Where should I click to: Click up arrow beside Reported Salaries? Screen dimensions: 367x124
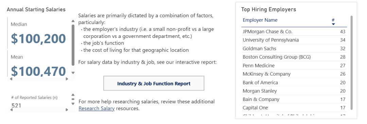click(x=73, y=95)
